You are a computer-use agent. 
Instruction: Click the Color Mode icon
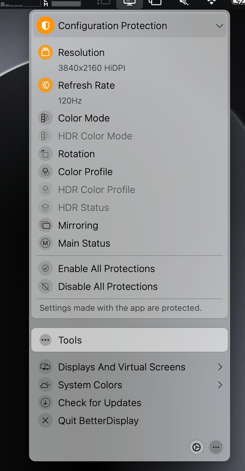click(x=45, y=118)
